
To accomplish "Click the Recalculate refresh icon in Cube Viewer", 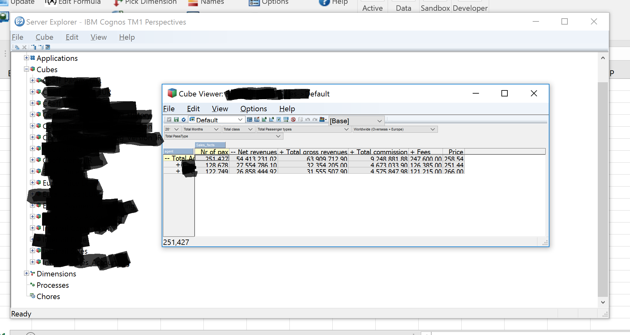I will click(x=183, y=119).
